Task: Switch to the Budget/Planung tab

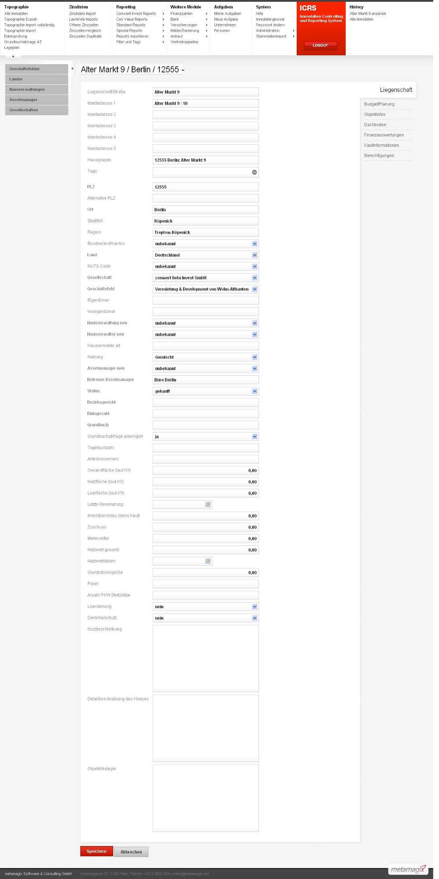Action: pyautogui.click(x=379, y=104)
